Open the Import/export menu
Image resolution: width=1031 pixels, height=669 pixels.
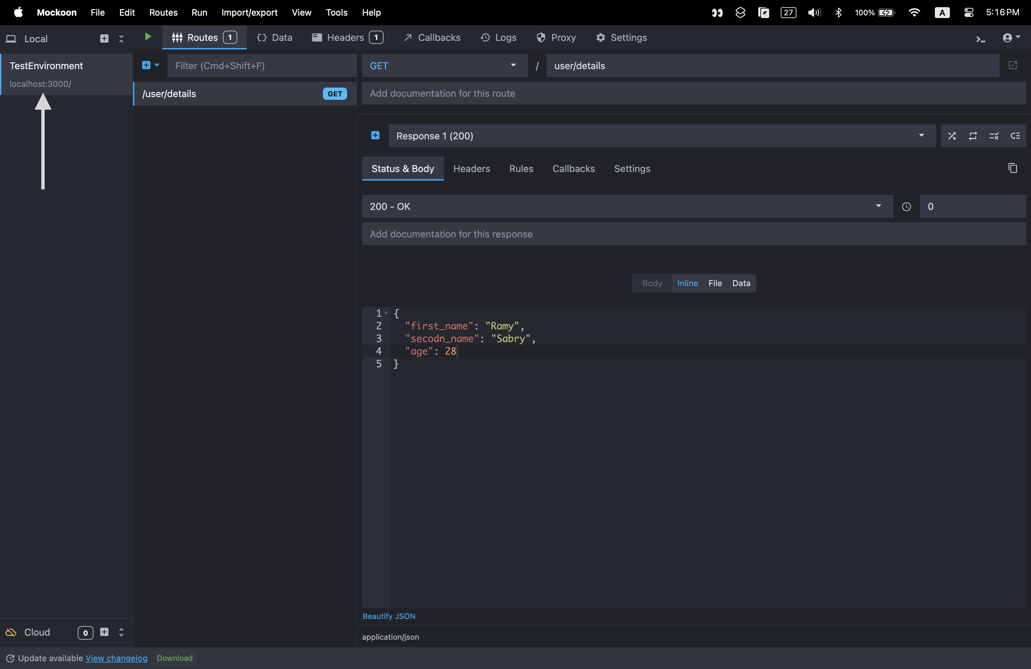pos(250,13)
